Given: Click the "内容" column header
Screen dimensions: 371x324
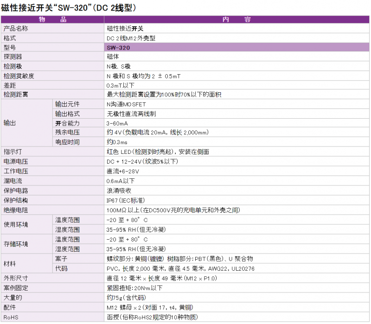Looking at the screenshot, I should 237,19.
